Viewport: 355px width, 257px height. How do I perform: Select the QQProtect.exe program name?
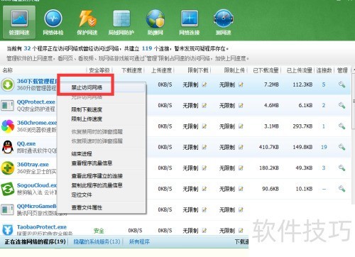tap(36, 102)
